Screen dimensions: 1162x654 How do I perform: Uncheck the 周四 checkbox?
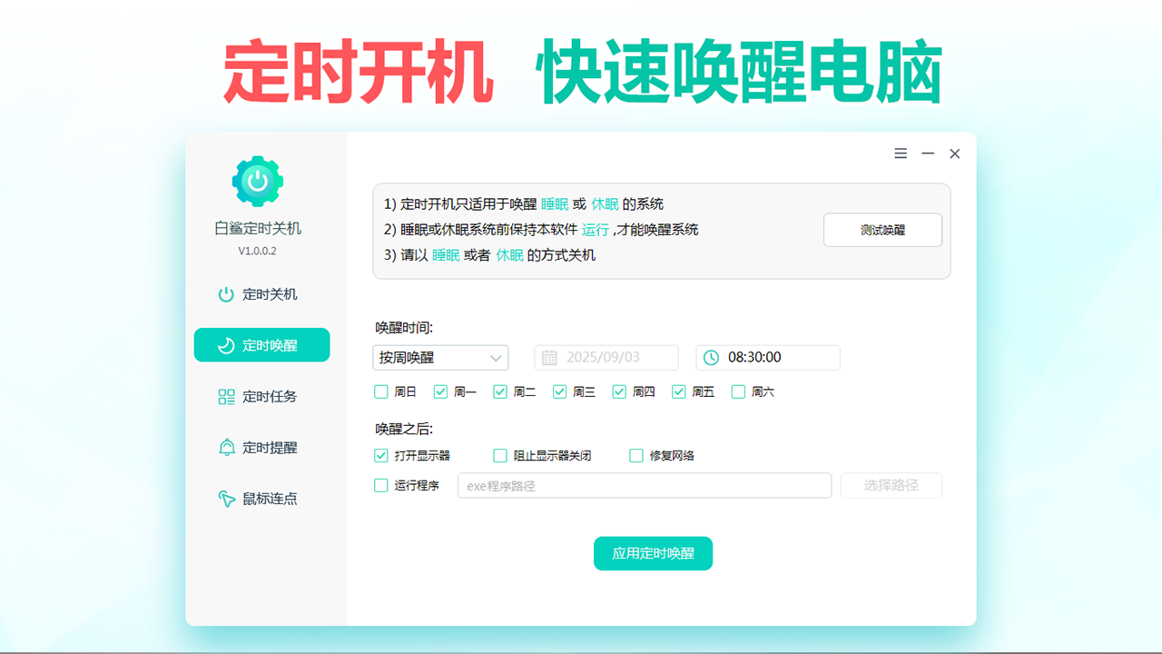(619, 391)
